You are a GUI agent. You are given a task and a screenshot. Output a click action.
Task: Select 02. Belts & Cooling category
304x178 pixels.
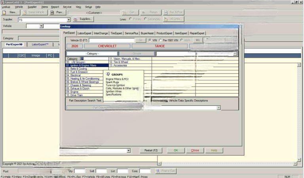point(87,69)
